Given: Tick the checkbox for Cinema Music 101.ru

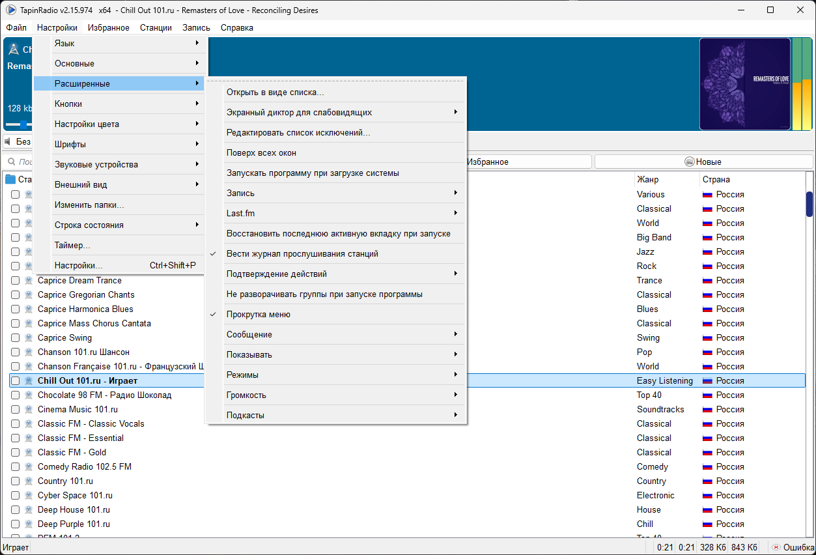Looking at the screenshot, I should [x=15, y=409].
